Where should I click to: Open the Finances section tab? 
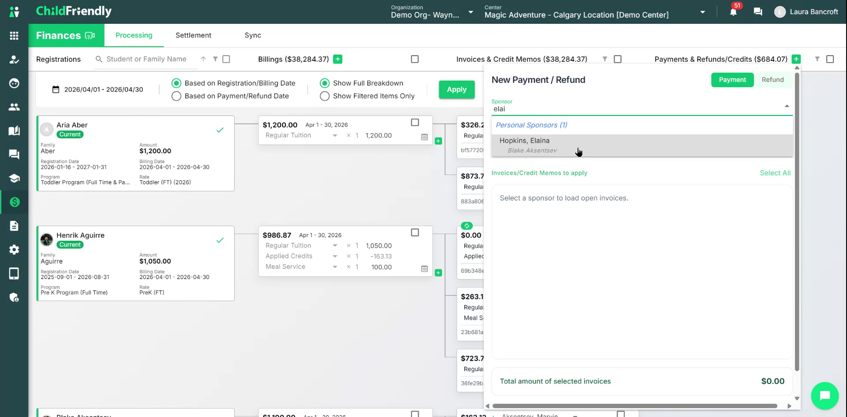click(x=66, y=36)
